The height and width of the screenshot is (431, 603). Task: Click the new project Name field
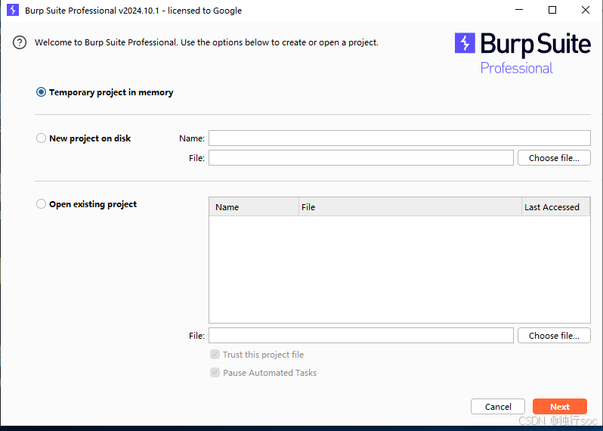coord(400,138)
